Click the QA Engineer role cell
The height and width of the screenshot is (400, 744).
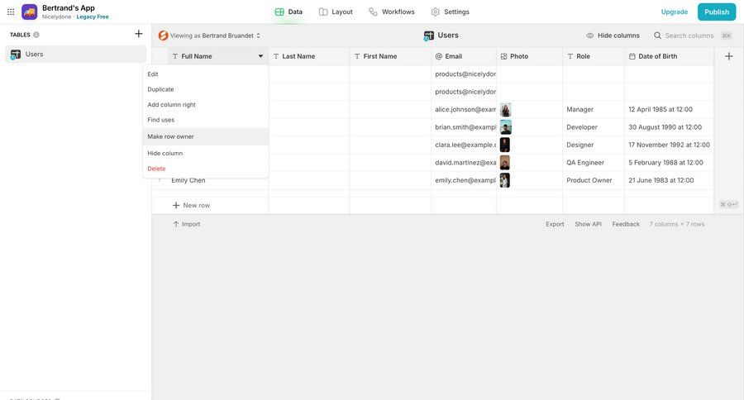(594, 163)
